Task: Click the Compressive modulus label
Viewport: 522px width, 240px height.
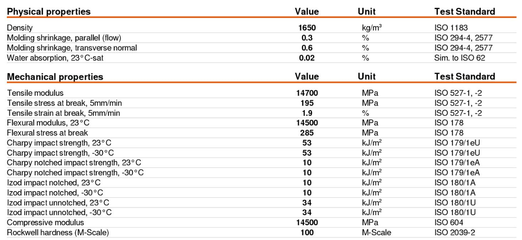Action: pyautogui.click(x=45, y=222)
